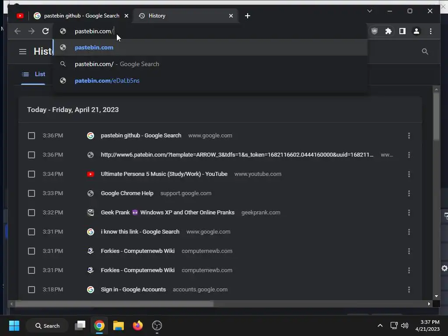The image size is (448, 336).
Task: Close the pastebin github Google Search tab
Action: pos(126,16)
